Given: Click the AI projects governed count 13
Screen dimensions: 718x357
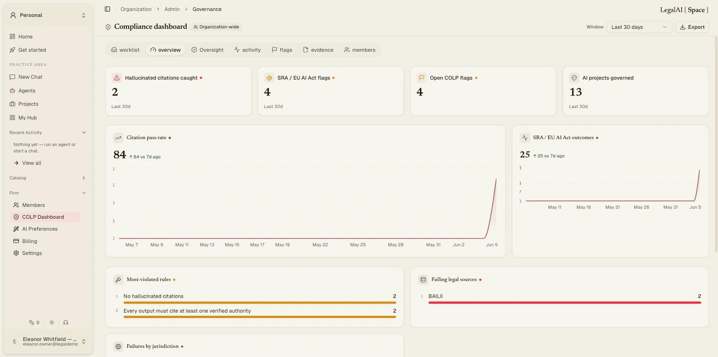Looking at the screenshot, I should (x=575, y=92).
